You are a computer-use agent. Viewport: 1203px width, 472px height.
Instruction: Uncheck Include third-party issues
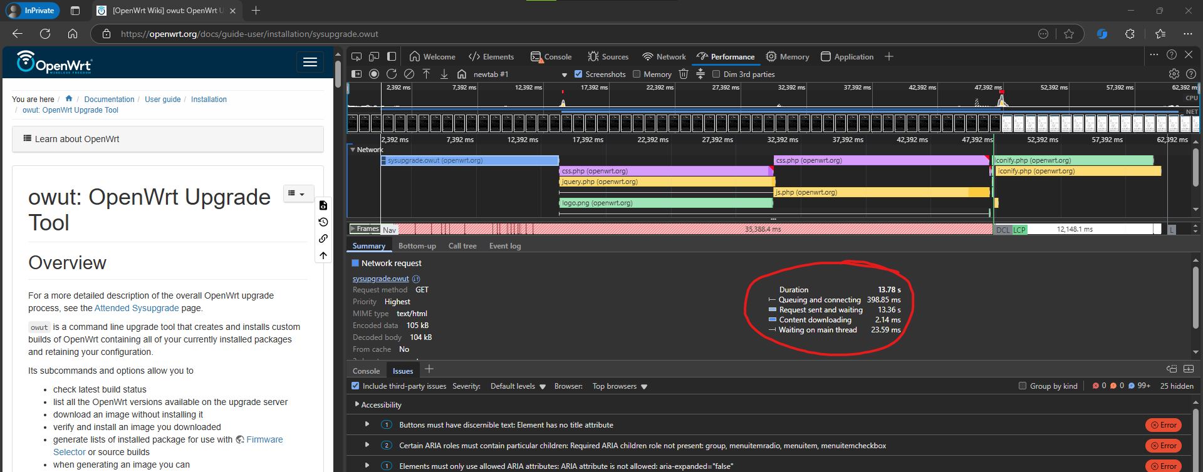coord(355,386)
